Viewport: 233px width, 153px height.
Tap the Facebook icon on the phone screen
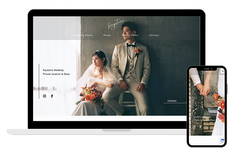pyautogui.click(x=201, y=127)
